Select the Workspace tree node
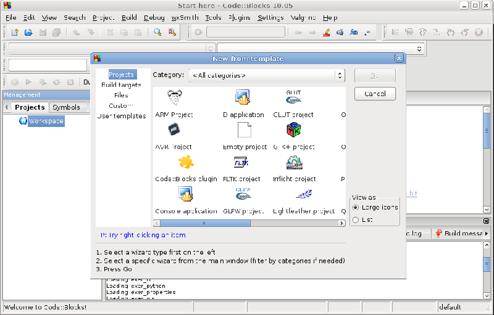Viewport: 494px width, 315px height. (x=46, y=121)
